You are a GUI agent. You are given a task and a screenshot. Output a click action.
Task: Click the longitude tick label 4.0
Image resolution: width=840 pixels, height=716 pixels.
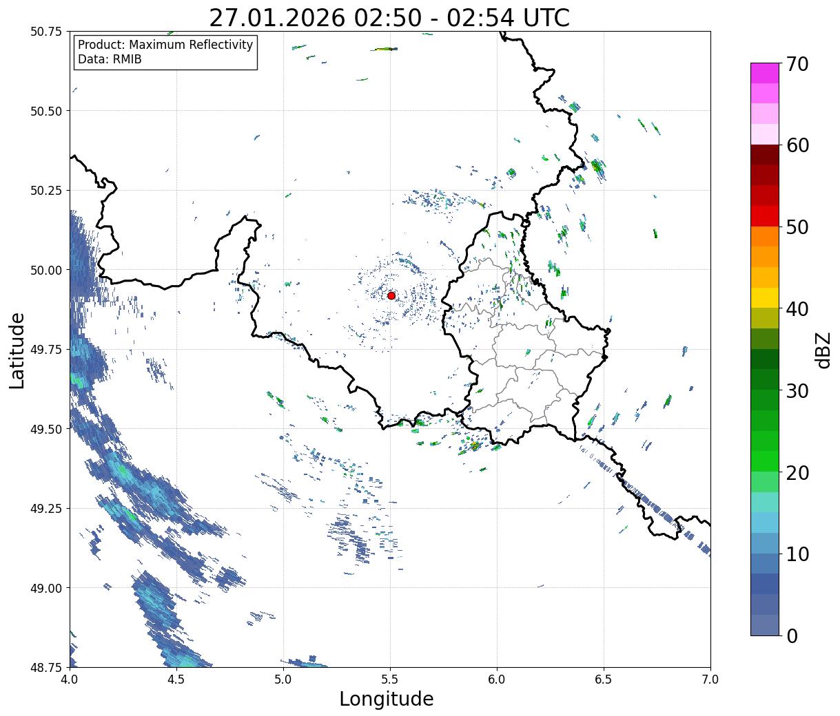[x=70, y=680]
